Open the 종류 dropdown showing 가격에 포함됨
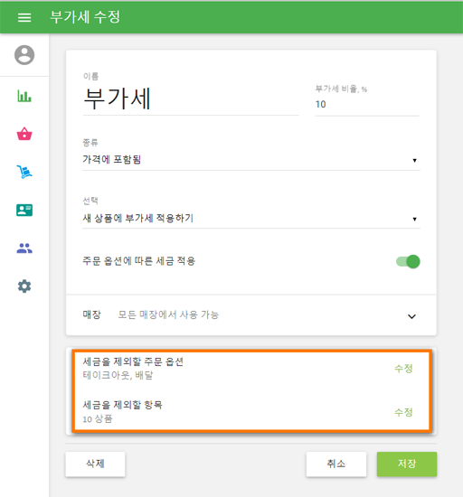463x497 pixels. [251, 159]
